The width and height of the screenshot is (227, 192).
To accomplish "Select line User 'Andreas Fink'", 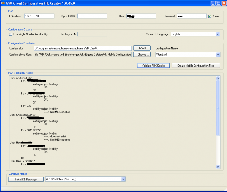I will click(x=21, y=78).
